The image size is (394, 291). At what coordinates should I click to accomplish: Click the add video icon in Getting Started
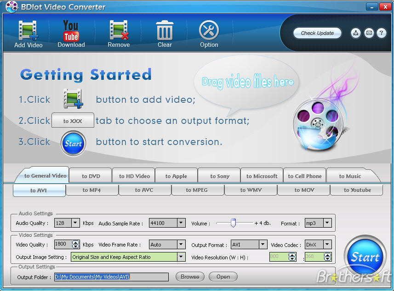[73, 99]
